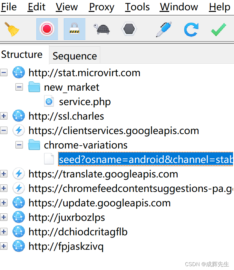Select http://juxrbozlps host label
This screenshot has width=234, height=270.
pos(67,218)
